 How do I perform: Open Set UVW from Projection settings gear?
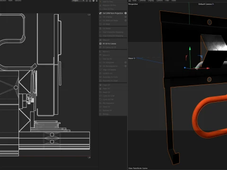tap(125, 13)
